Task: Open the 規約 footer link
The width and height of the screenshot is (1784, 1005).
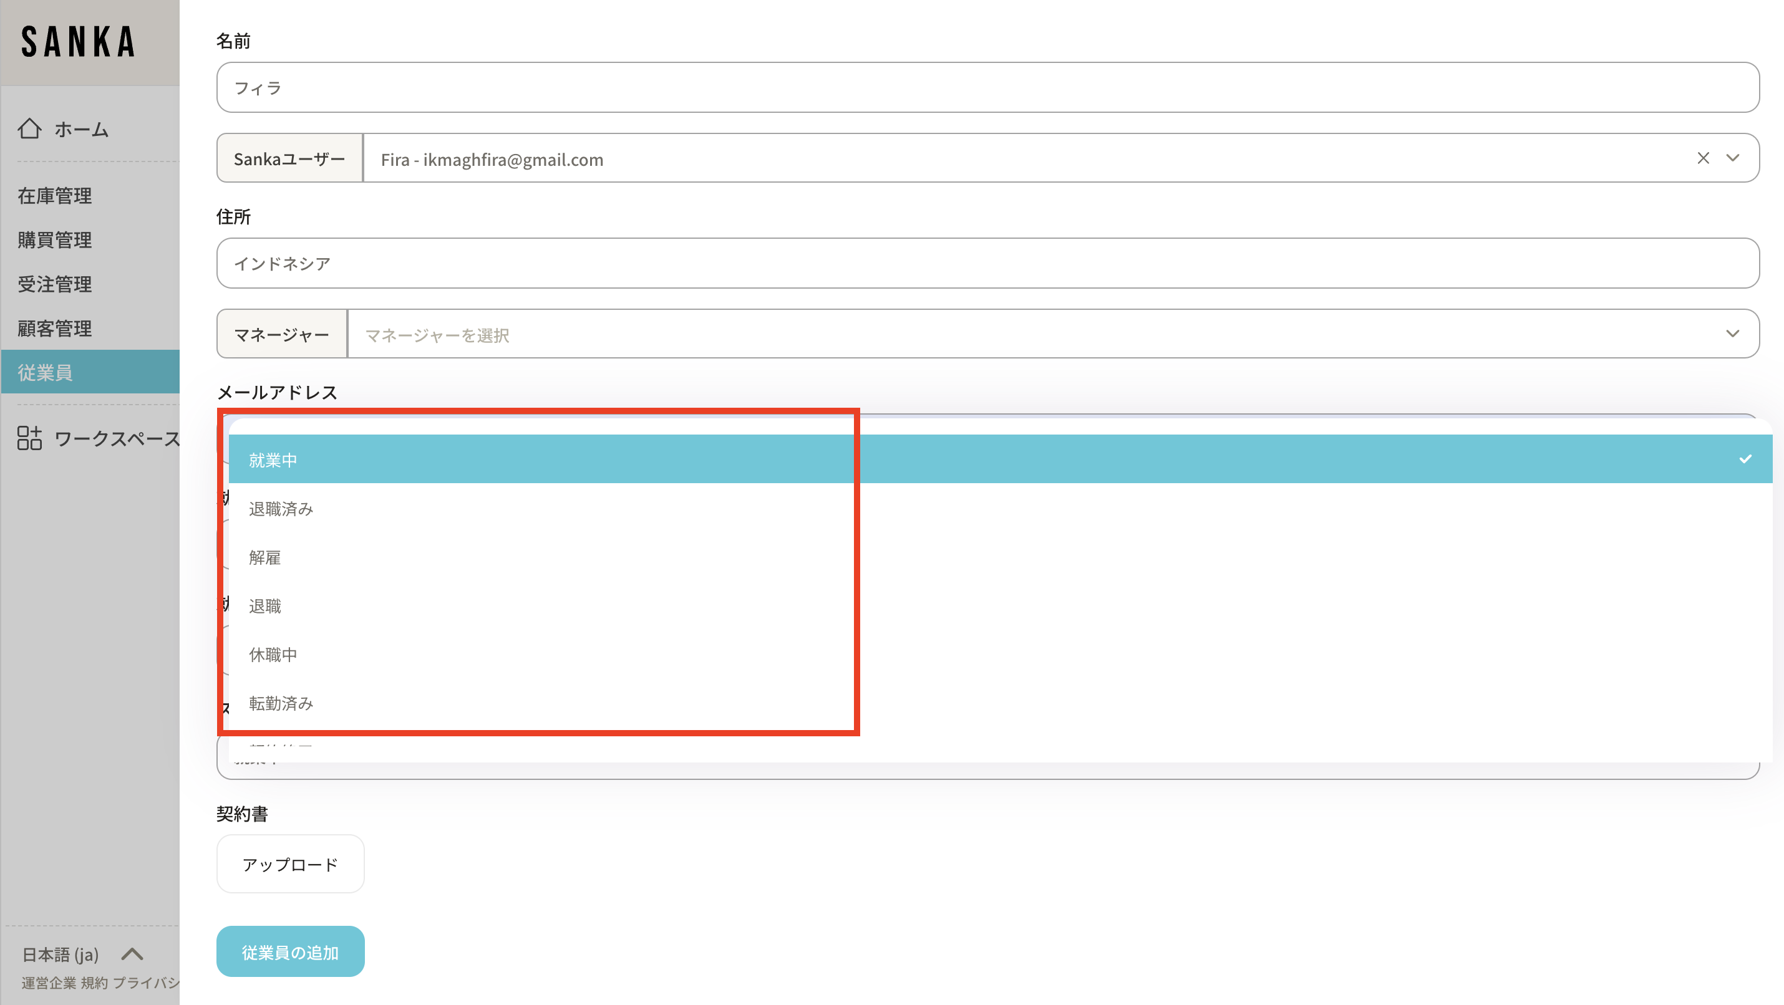Action: pos(94,984)
